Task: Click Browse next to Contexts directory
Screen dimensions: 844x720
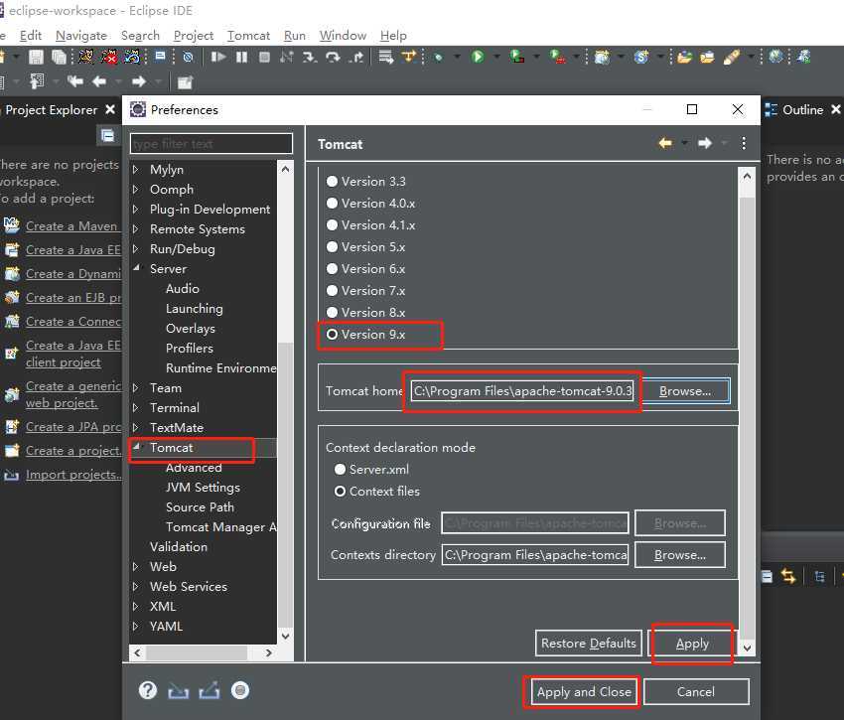Action: tap(680, 555)
